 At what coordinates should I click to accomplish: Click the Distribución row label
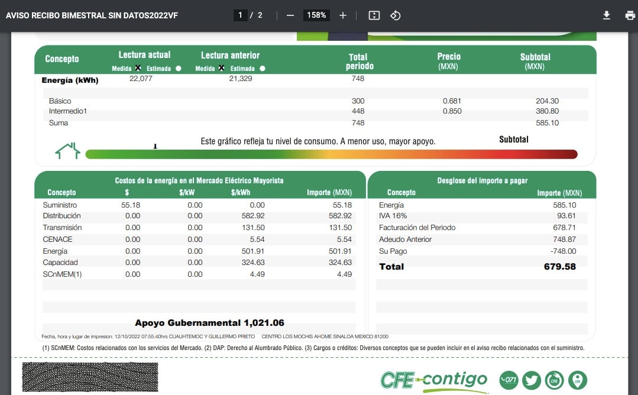[62, 216]
